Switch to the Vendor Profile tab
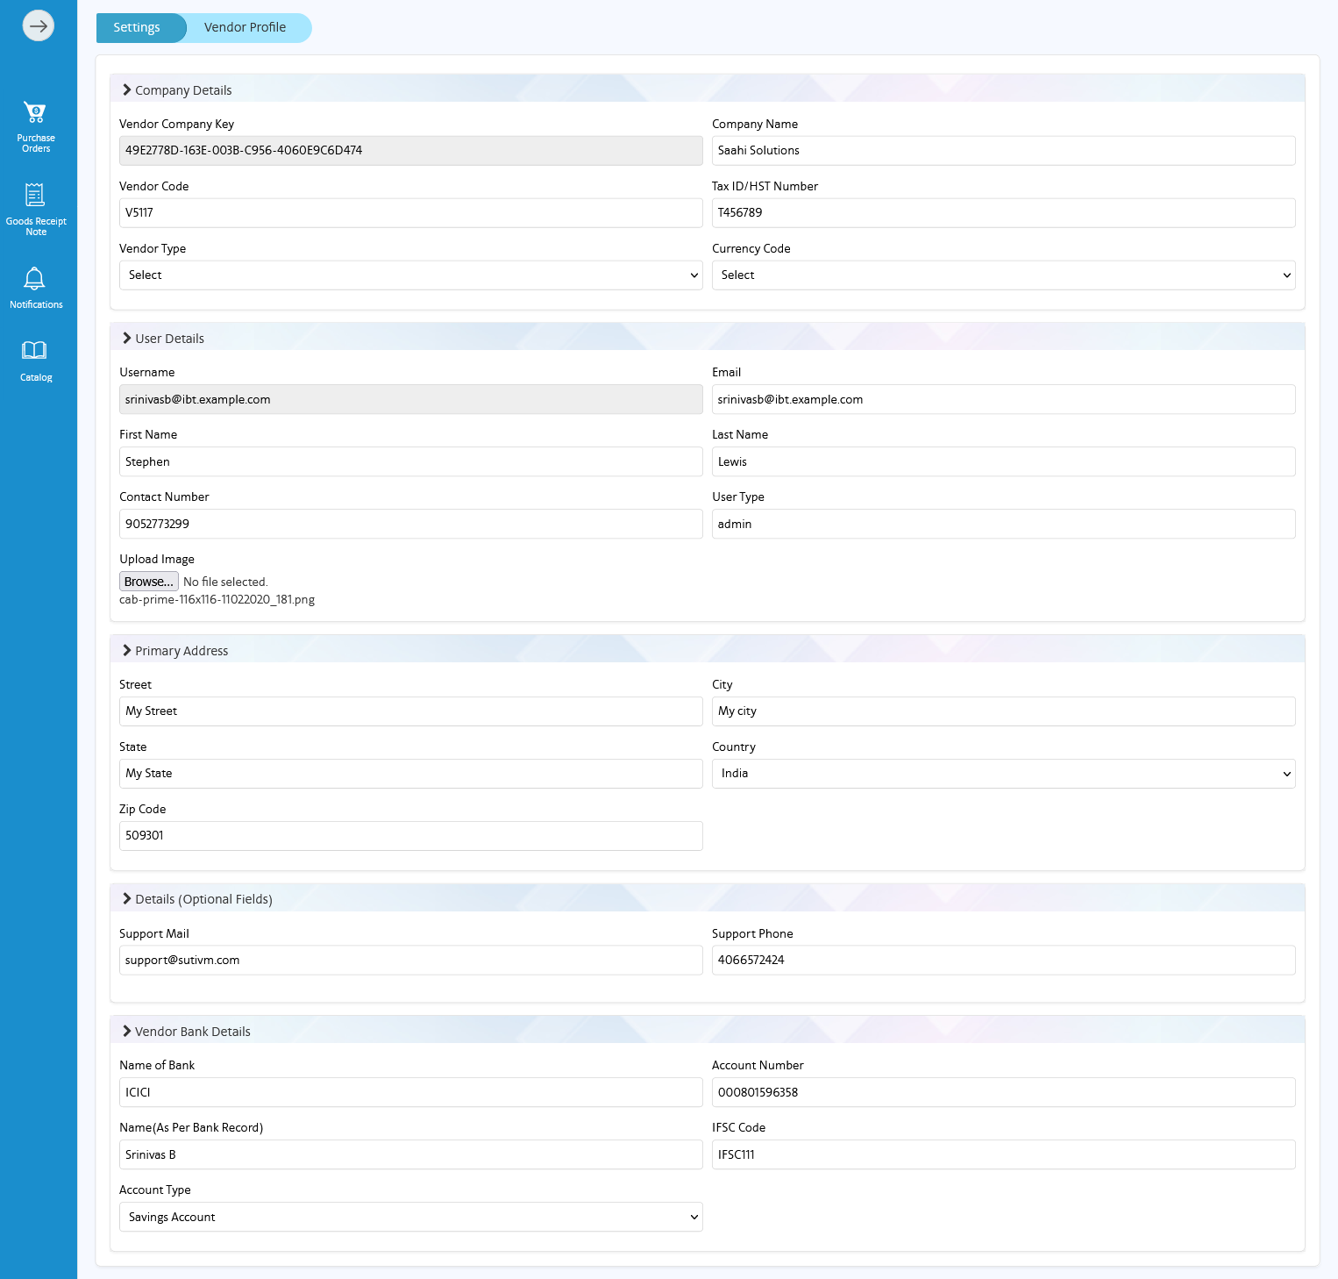This screenshot has width=1338, height=1279. pyautogui.click(x=246, y=27)
